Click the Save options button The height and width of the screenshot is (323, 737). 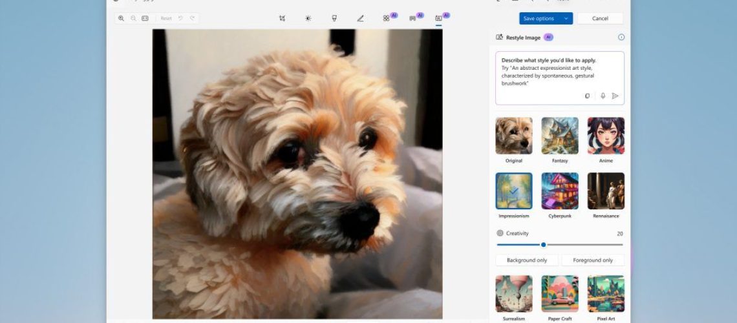pos(539,18)
